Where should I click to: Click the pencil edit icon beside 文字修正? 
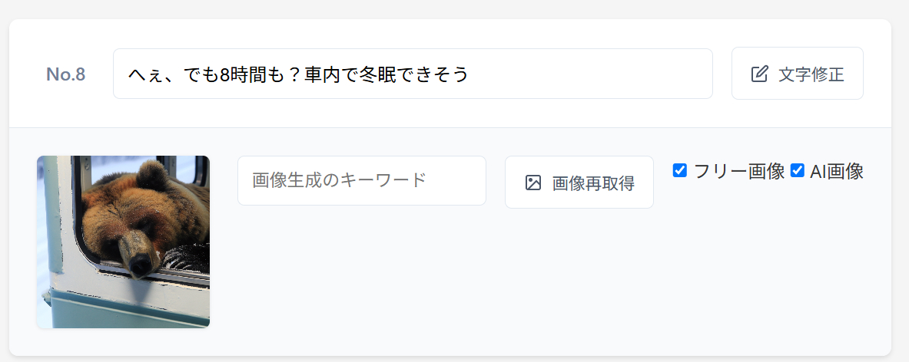tap(759, 74)
